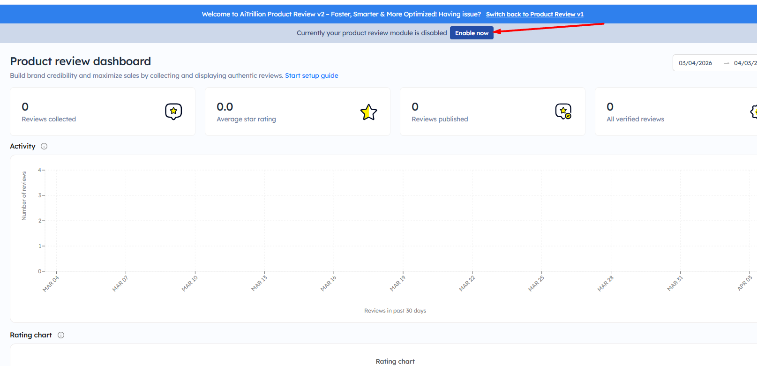Select the Reviews collected label
The image size is (757, 366).
pyautogui.click(x=49, y=119)
